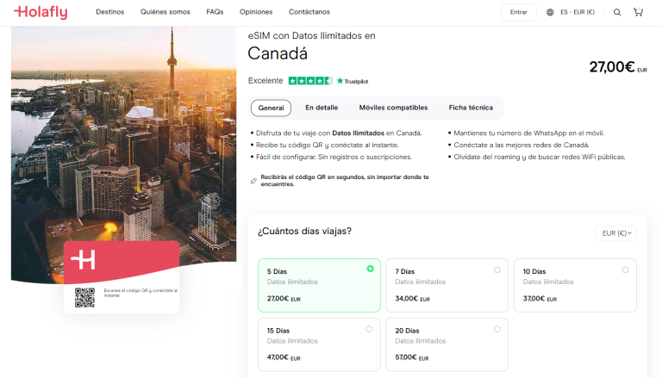Click the Holafly logo
Image resolution: width=662 pixels, height=378 pixels.
[x=41, y=12]
